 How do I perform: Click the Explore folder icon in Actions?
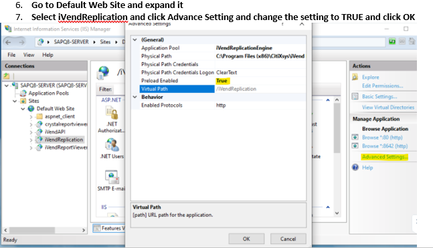pos(355,77)
